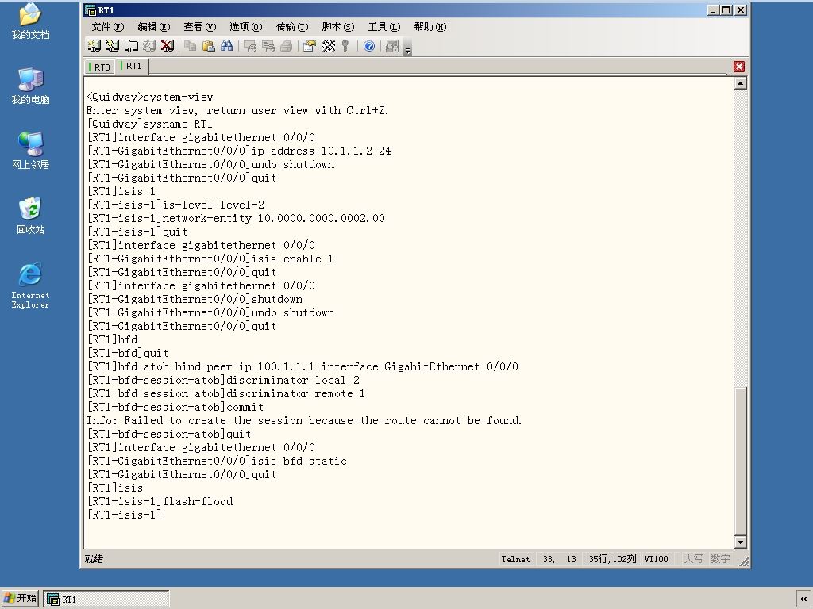Click the Paste clipboard icon

point(209,46)
